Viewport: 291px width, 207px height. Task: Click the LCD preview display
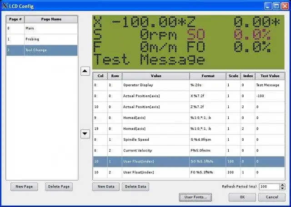[x=188, y=42]
